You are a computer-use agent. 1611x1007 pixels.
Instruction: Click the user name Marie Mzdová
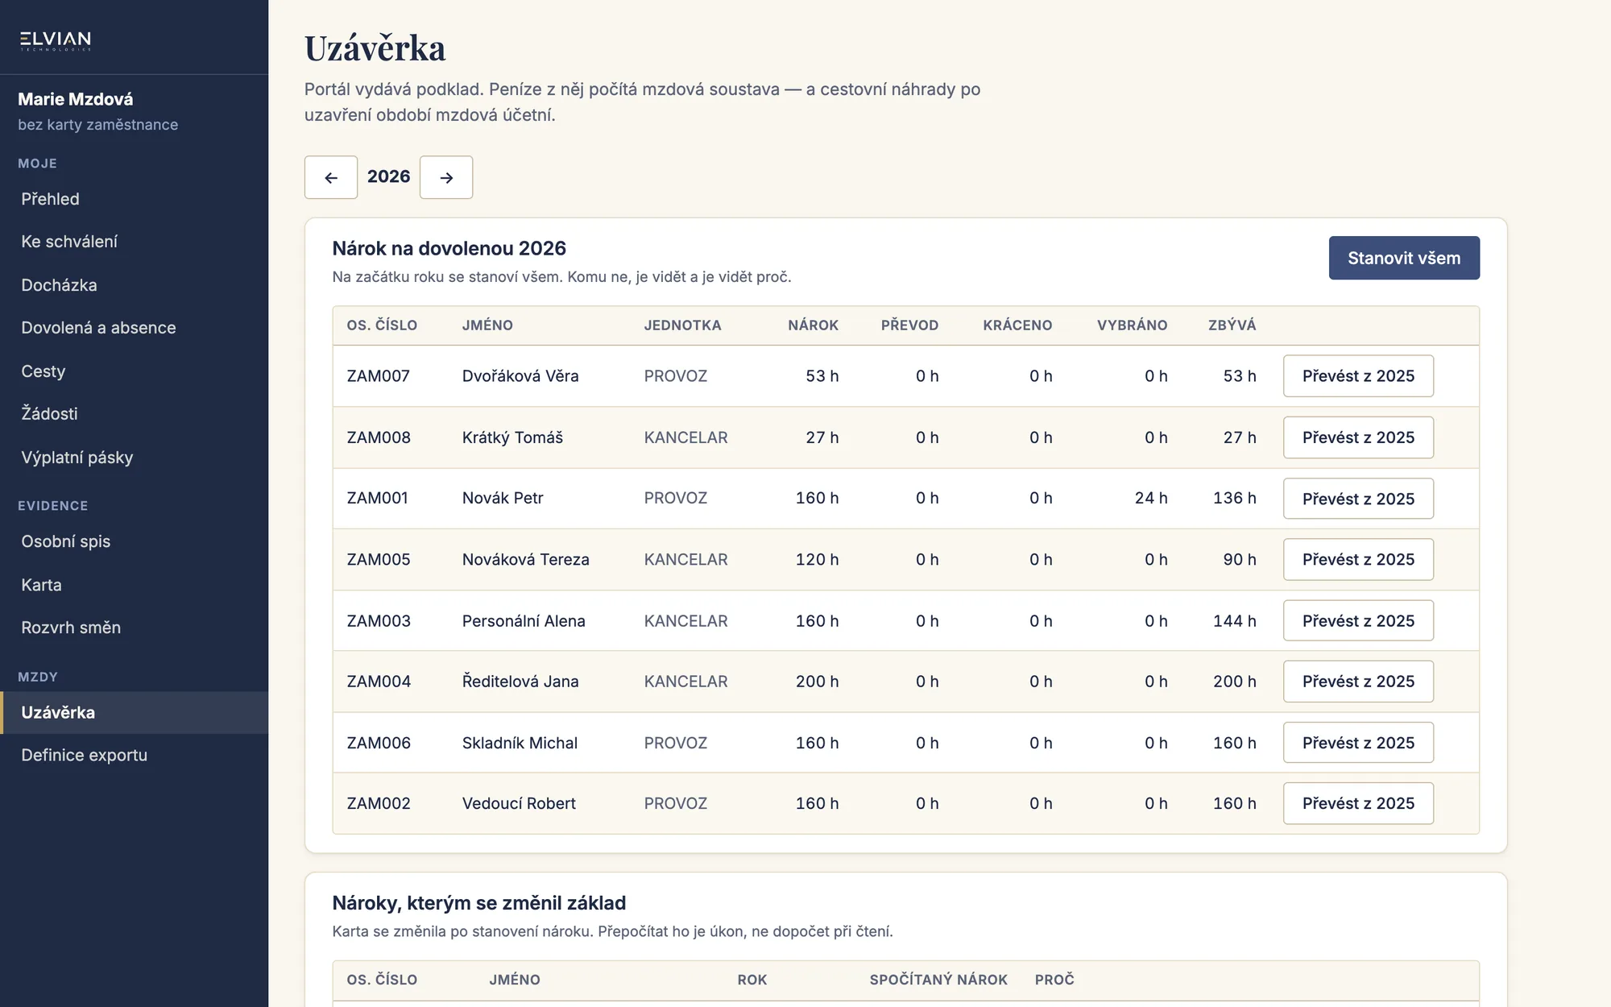click(x=76, y=99)
